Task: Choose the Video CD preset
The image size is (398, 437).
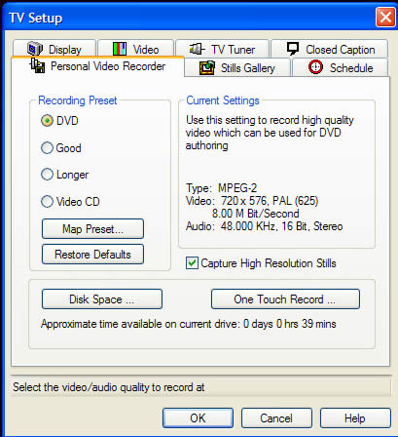Action: [47, 202]
